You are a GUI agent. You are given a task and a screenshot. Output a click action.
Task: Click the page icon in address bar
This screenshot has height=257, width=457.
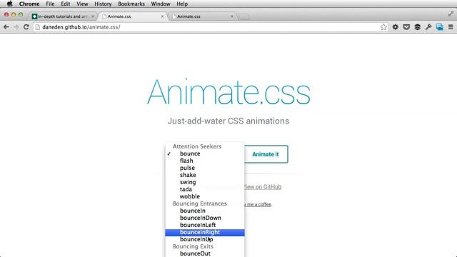point(38,27)
